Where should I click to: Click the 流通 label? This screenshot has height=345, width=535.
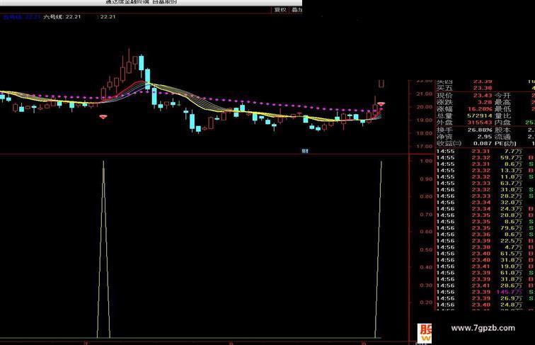[x=502, y=137]
